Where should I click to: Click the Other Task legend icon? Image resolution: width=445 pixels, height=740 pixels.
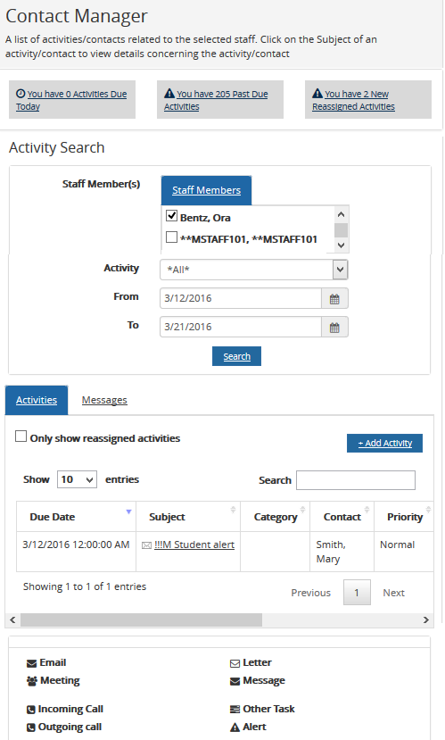click(235, 709)
